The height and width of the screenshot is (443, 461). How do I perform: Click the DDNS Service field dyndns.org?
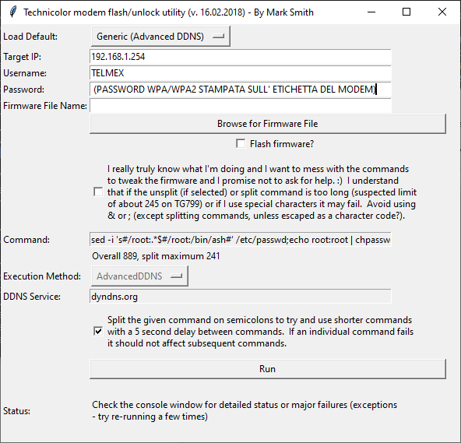tap(240, 297)
